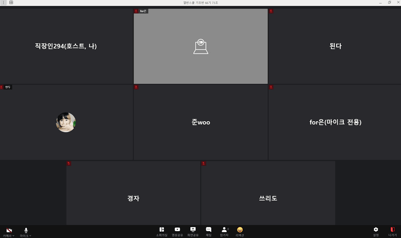Viewport: 401px width, 238px height.
Task: Open settings (설정) gear
Action: tap(376, 231)
